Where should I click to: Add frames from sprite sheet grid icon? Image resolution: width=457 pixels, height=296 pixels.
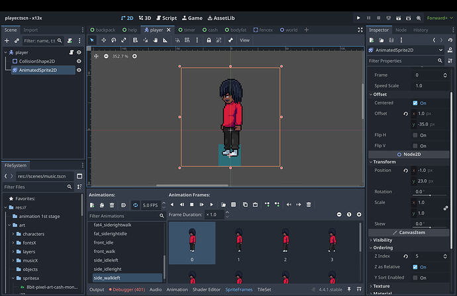pos(234,205)
